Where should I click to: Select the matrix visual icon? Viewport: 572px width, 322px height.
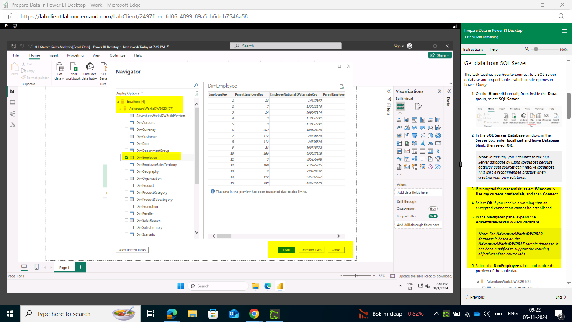[x=430, y=151]
